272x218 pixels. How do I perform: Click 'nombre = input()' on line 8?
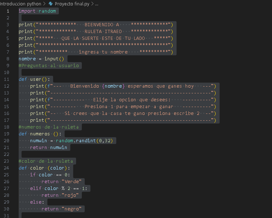pyautogui.click(x=41, y=59)
